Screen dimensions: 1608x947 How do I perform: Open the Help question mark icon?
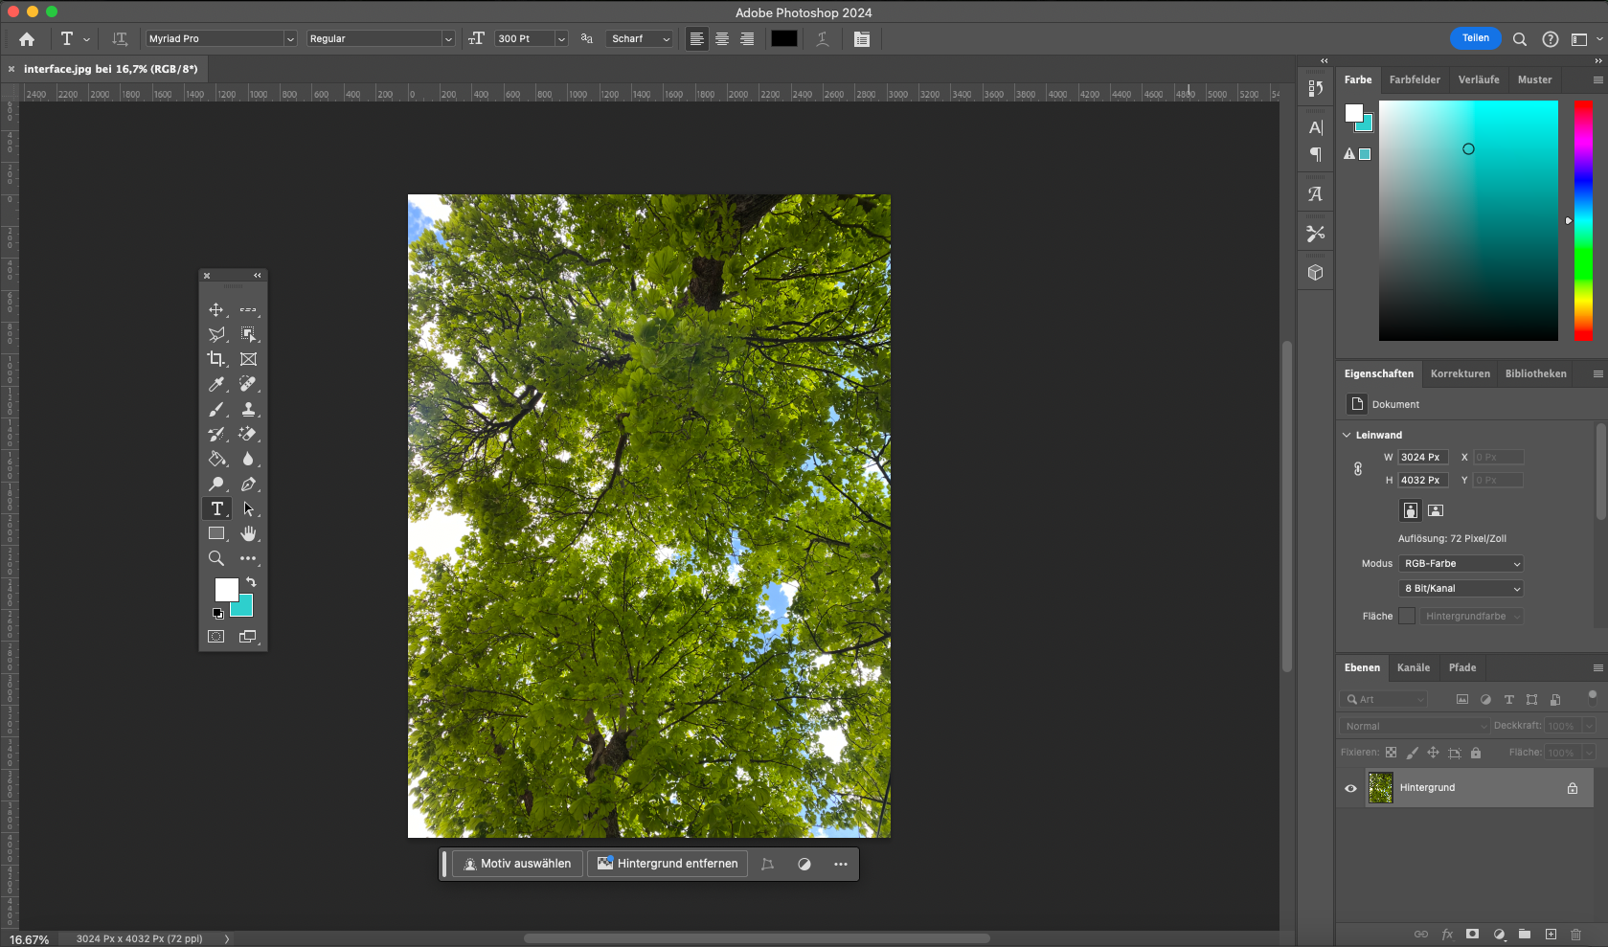[1551, 39]
